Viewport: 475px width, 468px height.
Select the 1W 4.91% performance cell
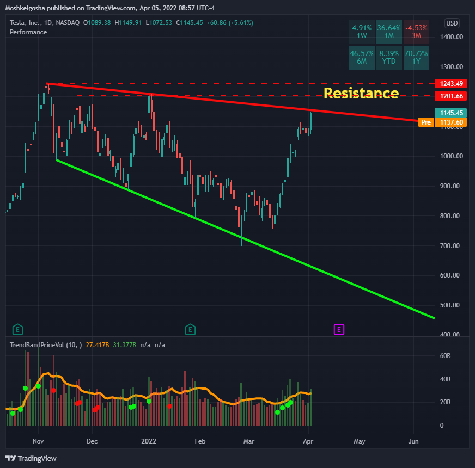pos(362,32)
